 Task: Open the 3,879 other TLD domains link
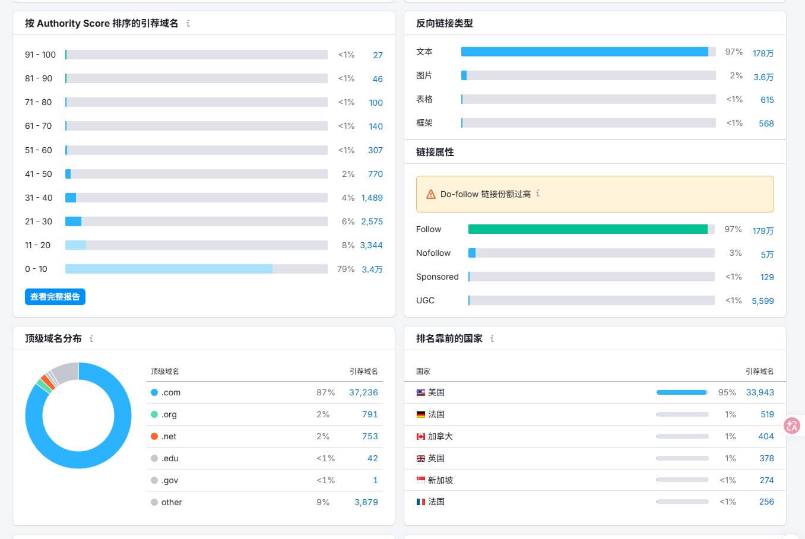point(366,502)
